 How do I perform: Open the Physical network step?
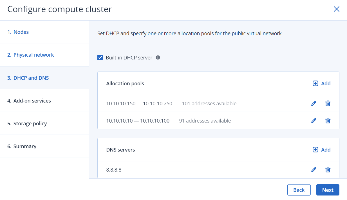click(44, 55)
